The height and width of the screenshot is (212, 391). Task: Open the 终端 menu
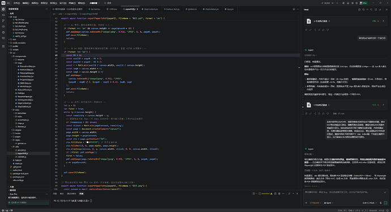[72, 3]
